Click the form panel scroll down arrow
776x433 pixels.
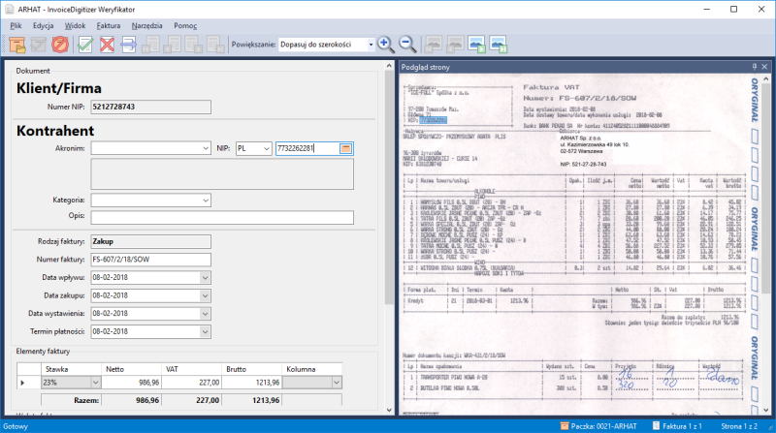coord(389,410)
